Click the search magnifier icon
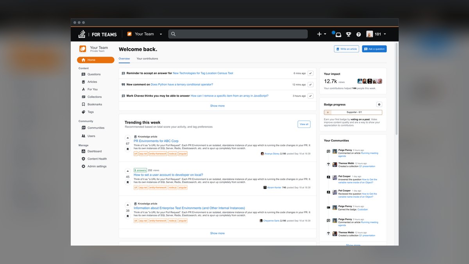 coord(174,34)
